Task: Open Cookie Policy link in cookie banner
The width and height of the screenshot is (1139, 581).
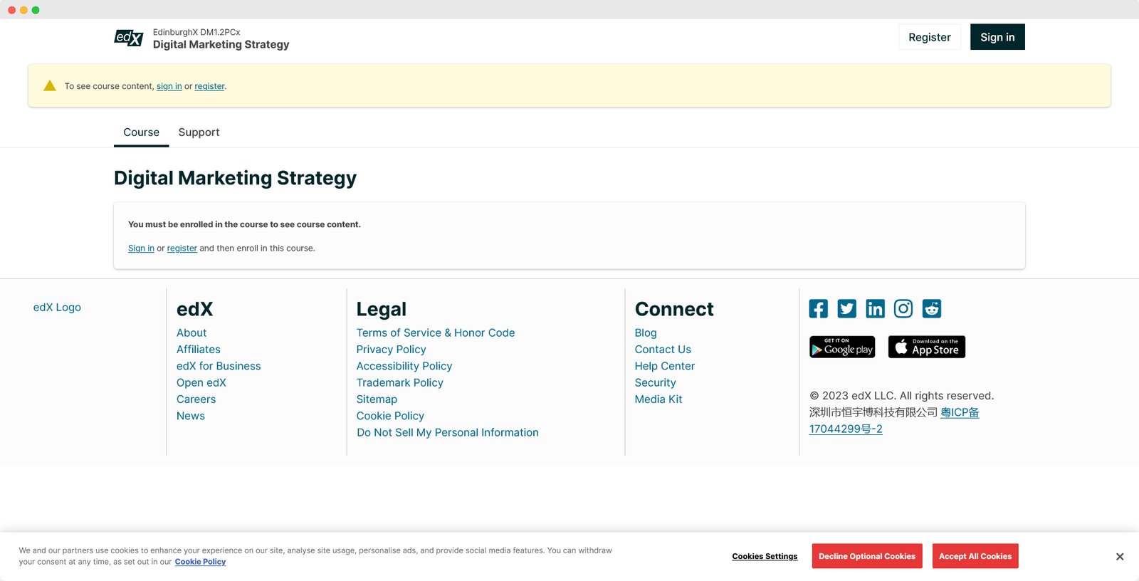Action: 200,562
